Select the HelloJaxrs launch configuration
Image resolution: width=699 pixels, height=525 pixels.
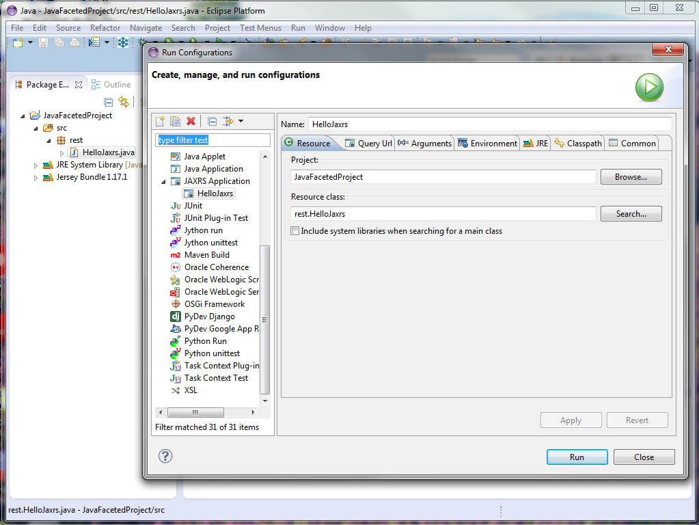pyautogui.click(x=209, y=193)
